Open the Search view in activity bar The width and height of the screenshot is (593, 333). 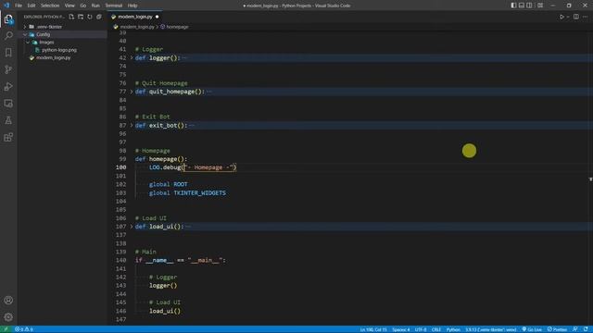[x=8, y=35]
